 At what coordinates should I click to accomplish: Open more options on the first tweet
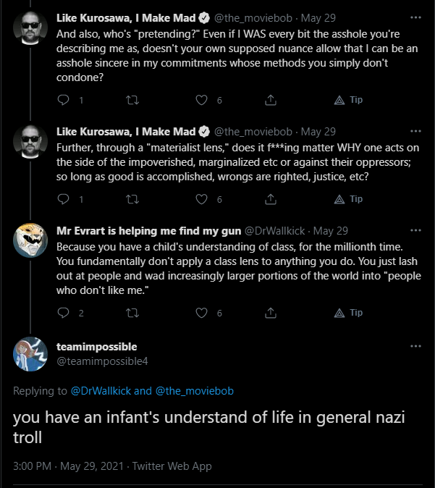(x=415, y=17)
